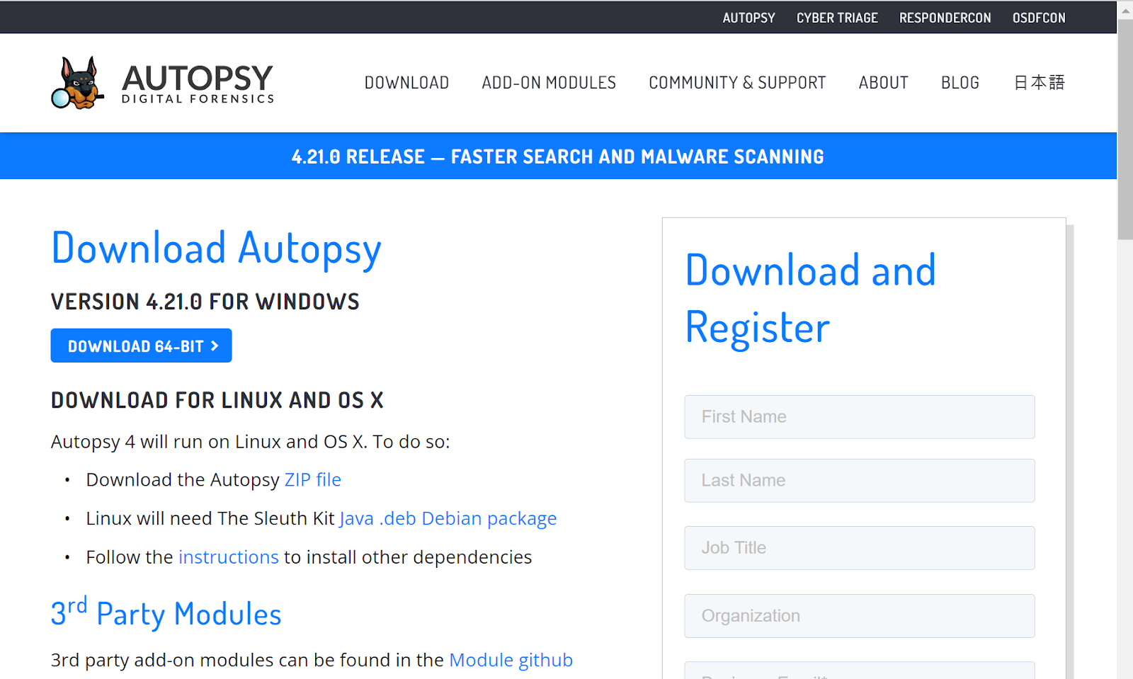Click the '3rd Party Modules' heading

coord(166,612)
